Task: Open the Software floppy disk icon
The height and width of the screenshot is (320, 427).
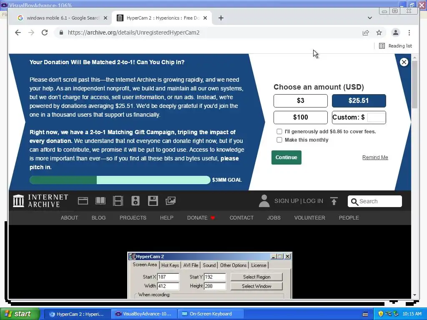Action: pyautogui.click(x=153, y=201)
